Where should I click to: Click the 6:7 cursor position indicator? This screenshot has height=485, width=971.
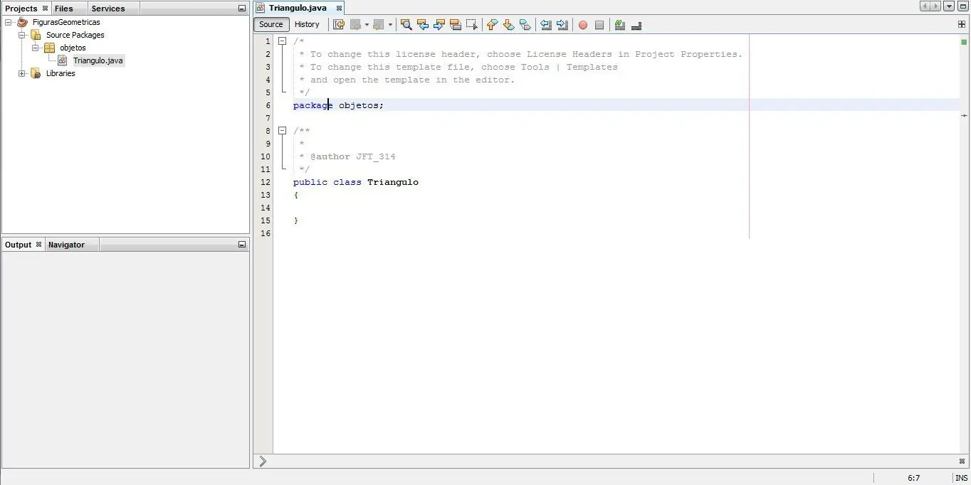click(914, 478)
